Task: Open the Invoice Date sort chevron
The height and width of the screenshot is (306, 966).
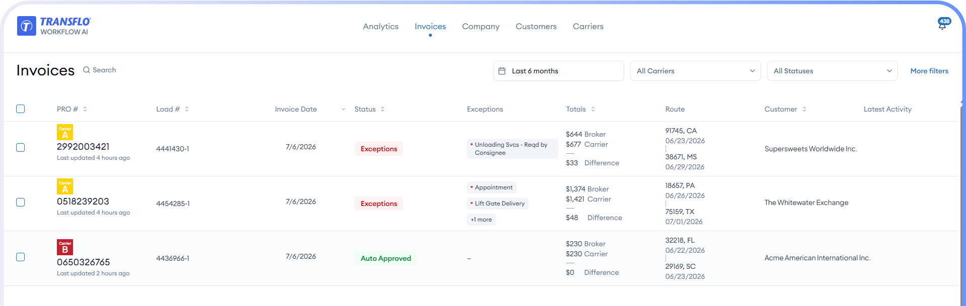Action: 343,109
